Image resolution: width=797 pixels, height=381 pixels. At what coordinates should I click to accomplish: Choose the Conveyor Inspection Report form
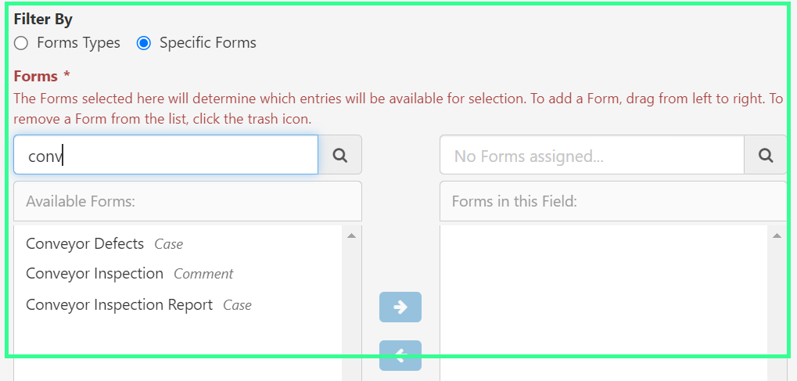click(x=119, y=304)
